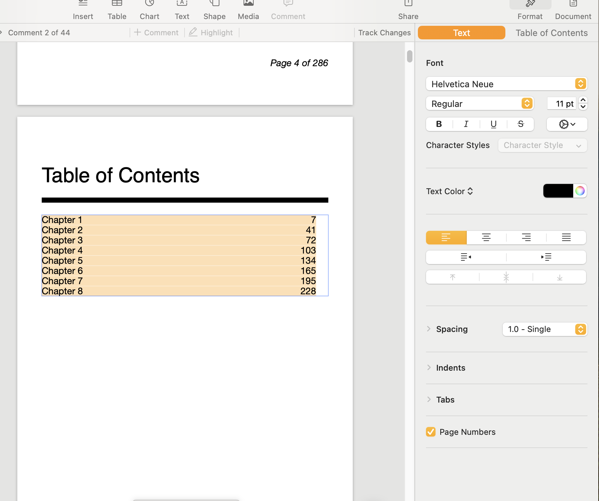This screenshot has width=599, height=501.
Task: Underline the selected text
Action: click(x=494, y=124)
